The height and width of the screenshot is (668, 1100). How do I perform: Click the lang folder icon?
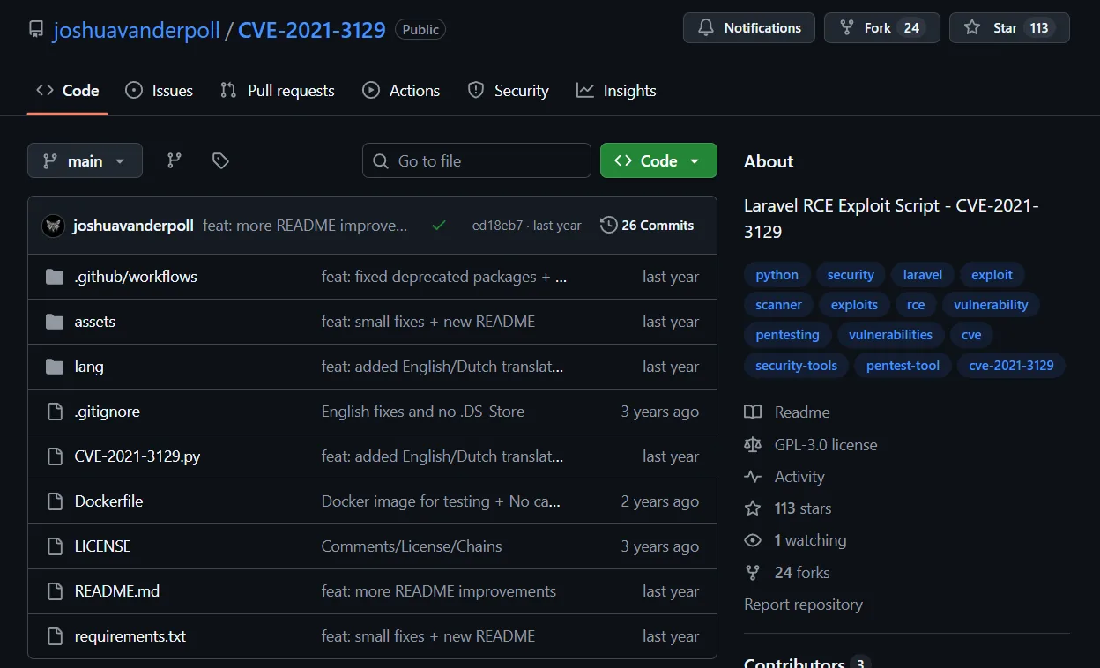(55, 367)
